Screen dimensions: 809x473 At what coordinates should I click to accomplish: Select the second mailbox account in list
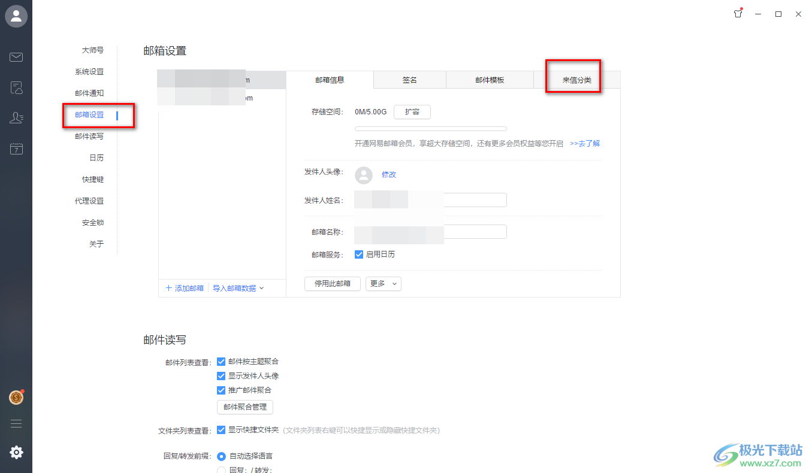coord(222,98)
